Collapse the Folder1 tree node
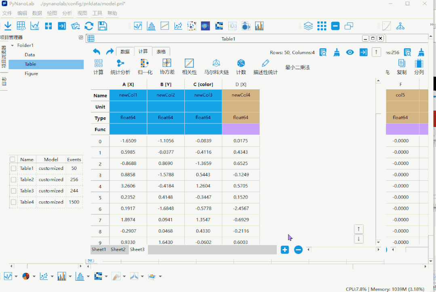Image resolution: width=436 pixels, height=292 pixels. [x=12, y=45]
